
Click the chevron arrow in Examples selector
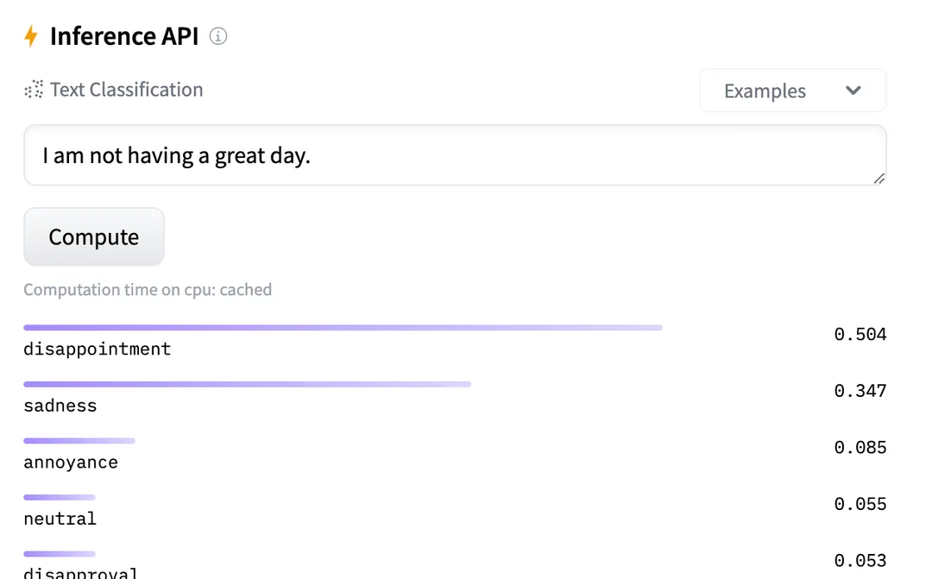point(853,91)
